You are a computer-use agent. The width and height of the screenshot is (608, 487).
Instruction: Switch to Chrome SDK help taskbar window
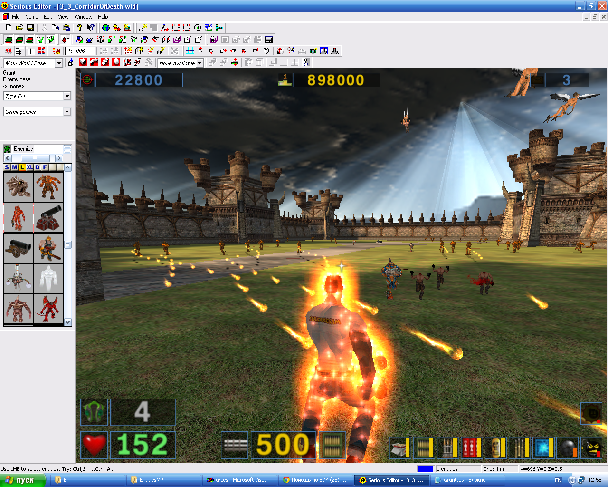point(316,480)
